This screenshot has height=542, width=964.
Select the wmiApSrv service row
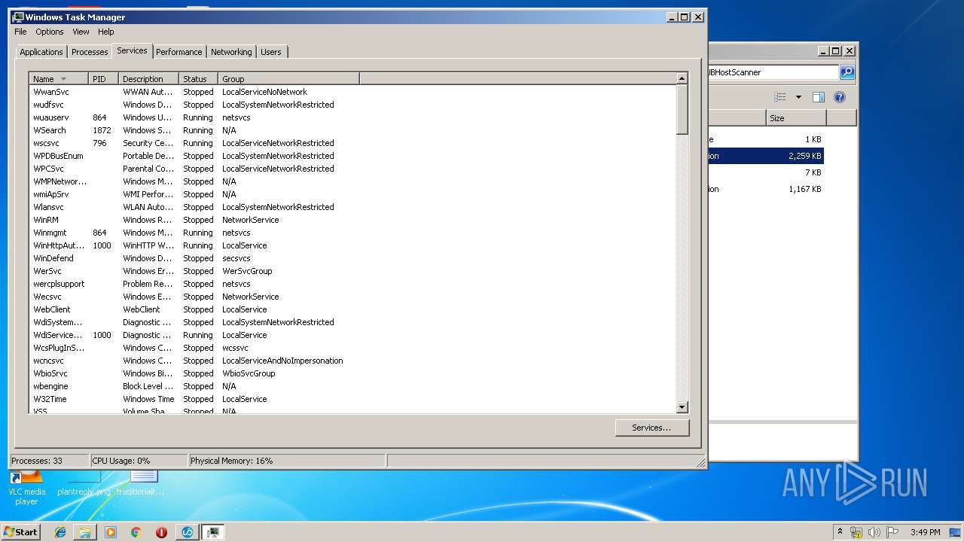352,194
